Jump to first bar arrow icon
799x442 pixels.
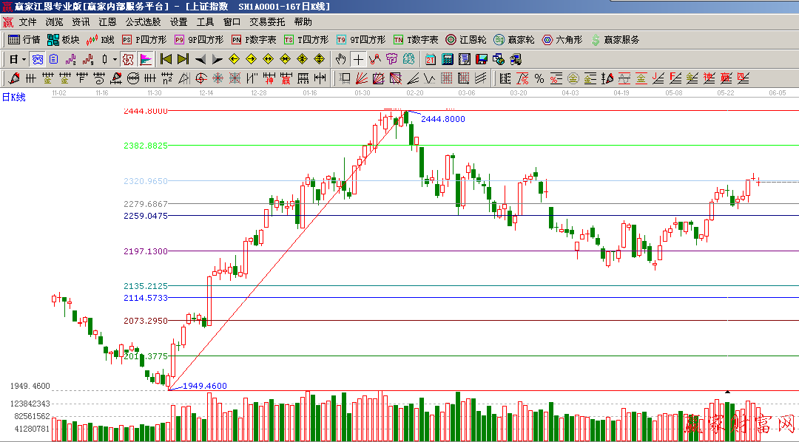tap(166, 59)
